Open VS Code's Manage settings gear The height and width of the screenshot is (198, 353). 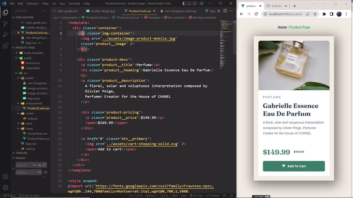(x=5, y=187)
